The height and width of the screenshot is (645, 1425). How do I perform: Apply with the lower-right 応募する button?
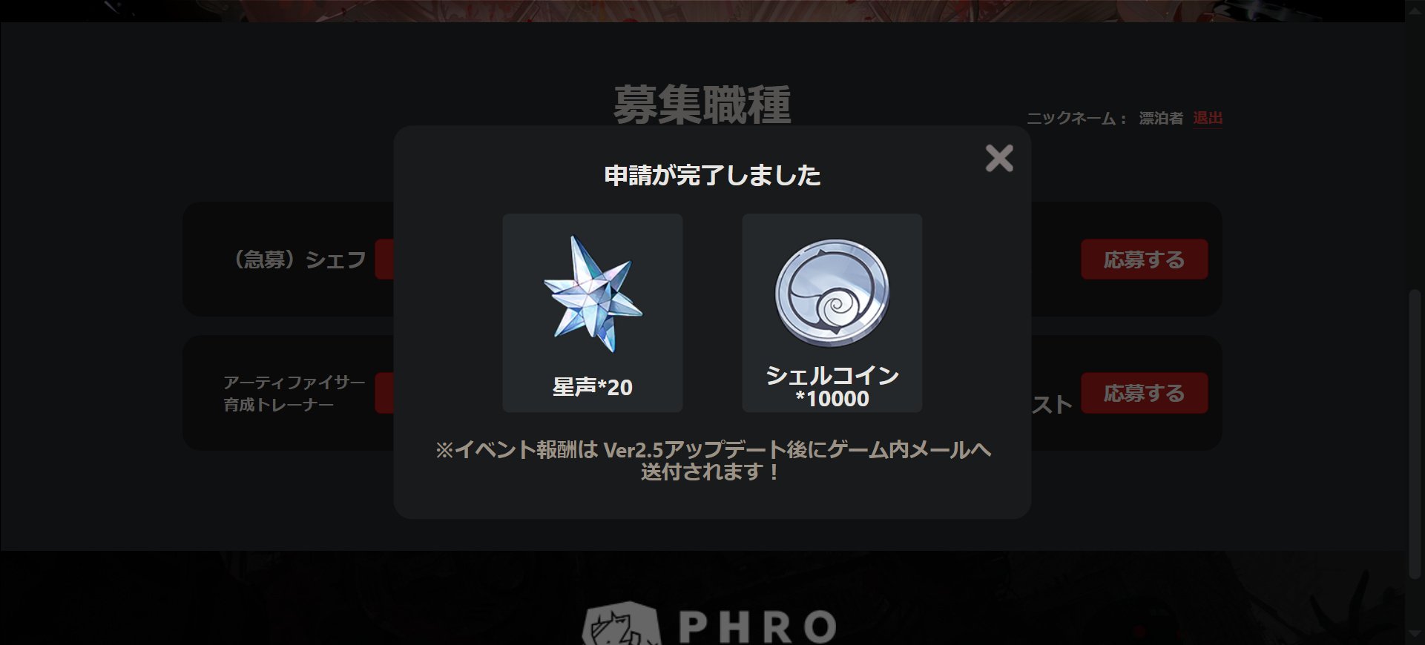[1144, 393]
